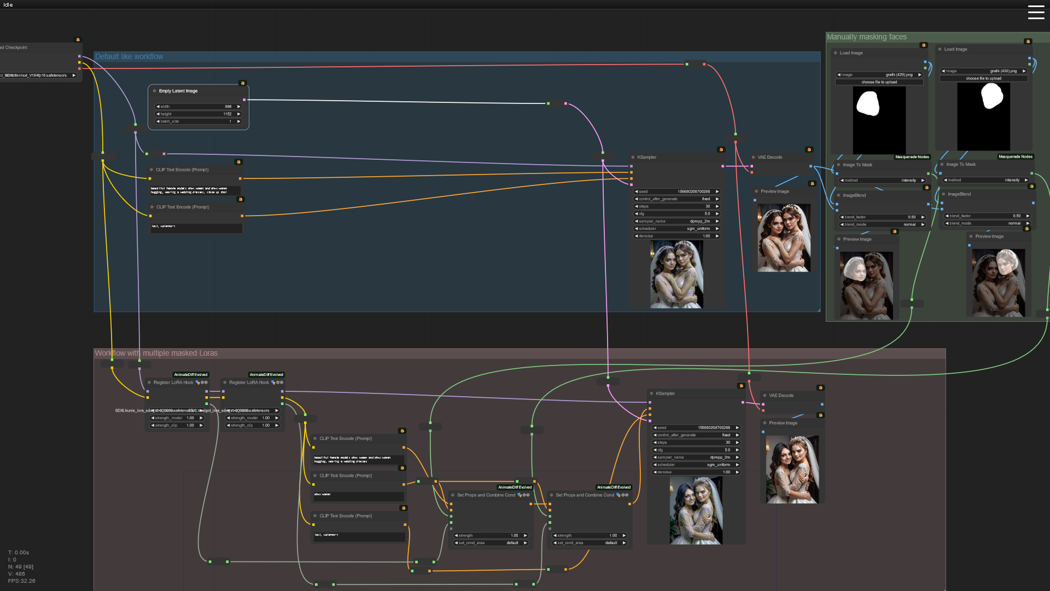This screenshot has width=1050, height=591.
Task: Click fox badge above lower KSampler node
Action: click(741, 386)
